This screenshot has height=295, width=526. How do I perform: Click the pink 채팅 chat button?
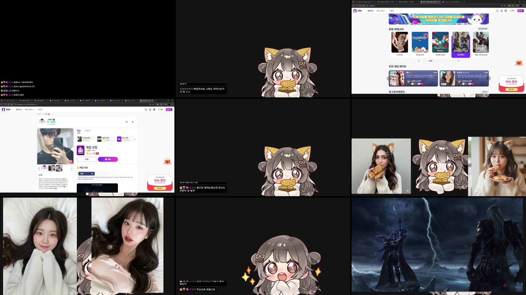(108, 159)
